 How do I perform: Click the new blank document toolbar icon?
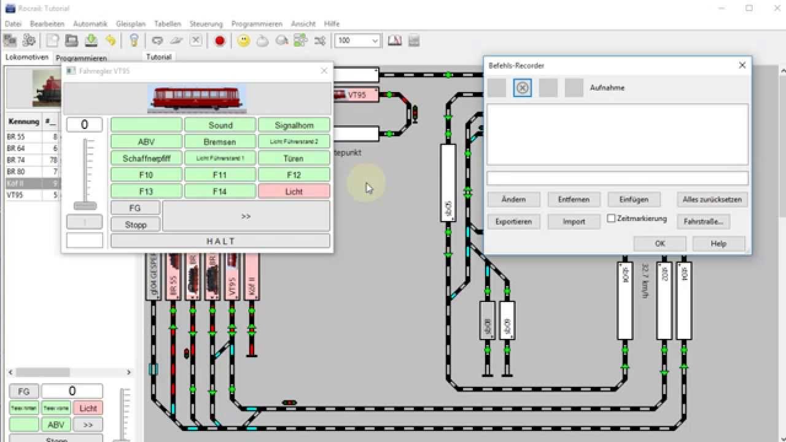point(53,41)
